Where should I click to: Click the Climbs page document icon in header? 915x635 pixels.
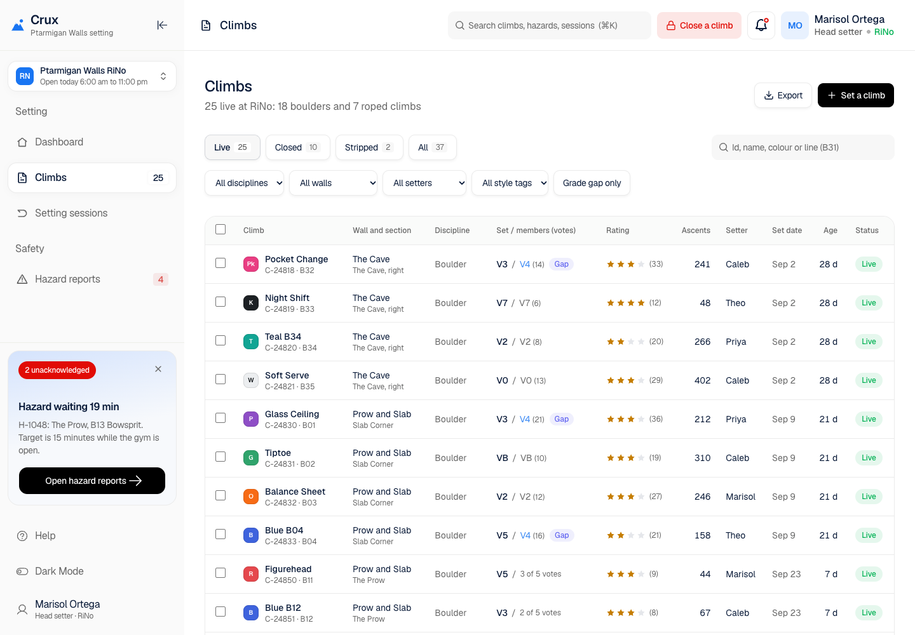[x=206, y=25]
